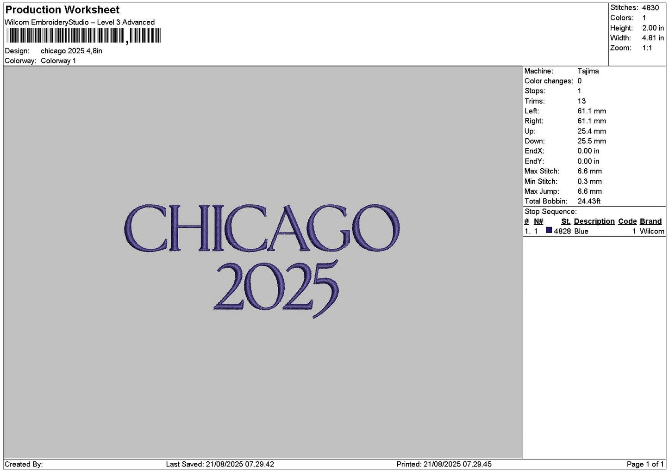This screenshot has height=472, width=669.
Task: Click the stitches count 4830
Action: point(650,8)
